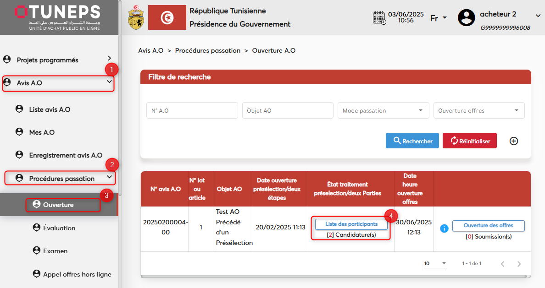Click the blue info icon in the table row
The height and width of the screenshot is (288, 545).
click(x=444, y=228)
